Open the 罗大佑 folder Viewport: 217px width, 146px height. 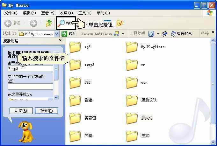tap(132, 118)
